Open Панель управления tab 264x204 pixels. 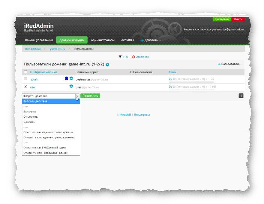pyautogui.click(x=39, y=40)
